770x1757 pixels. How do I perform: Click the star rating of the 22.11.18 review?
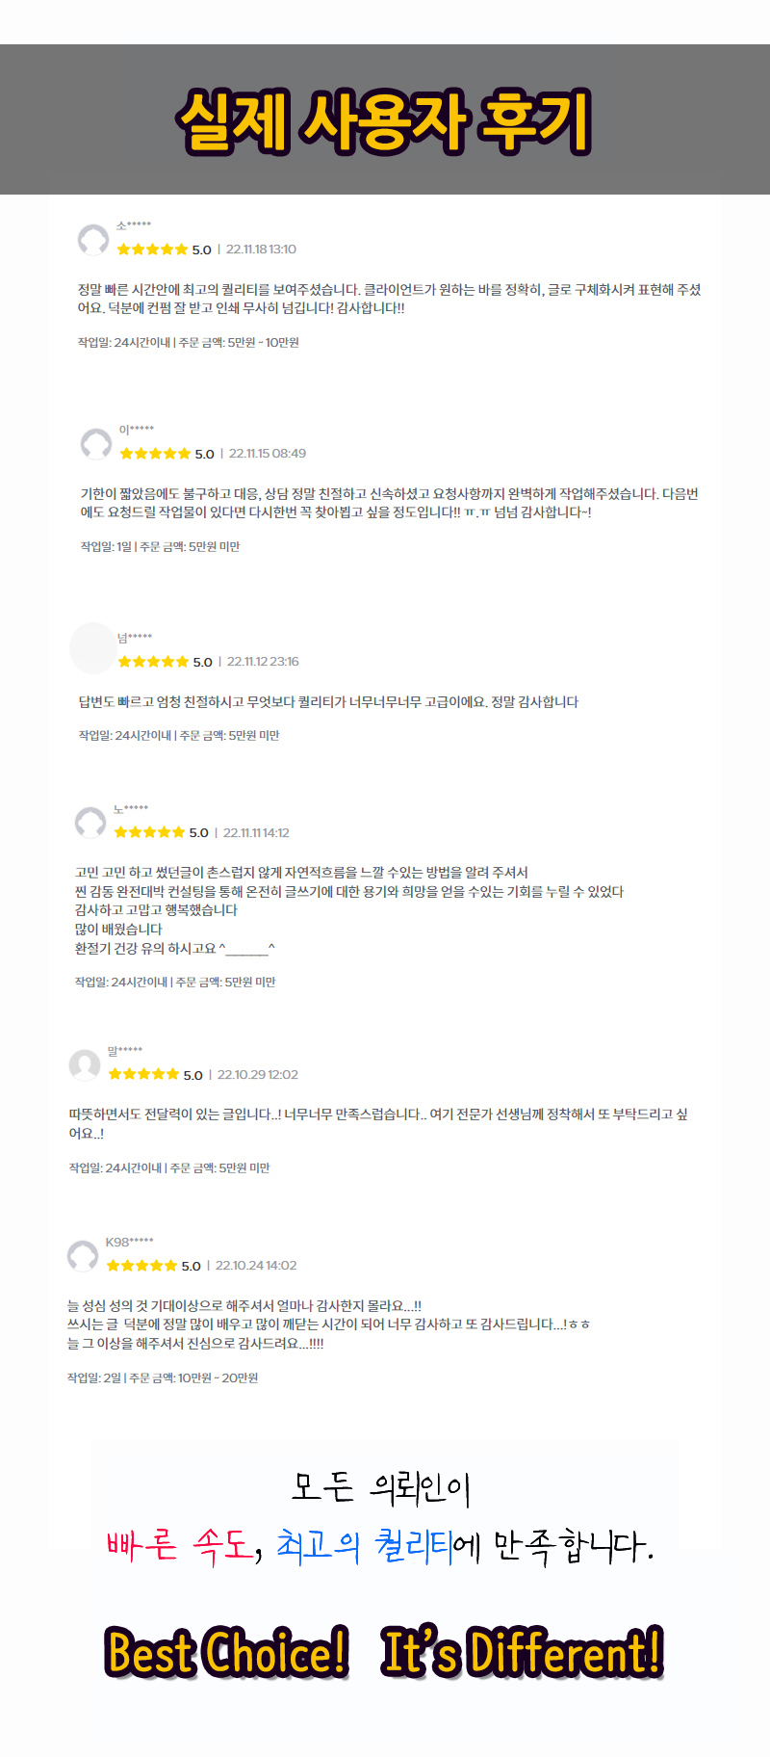coord(152,249)
